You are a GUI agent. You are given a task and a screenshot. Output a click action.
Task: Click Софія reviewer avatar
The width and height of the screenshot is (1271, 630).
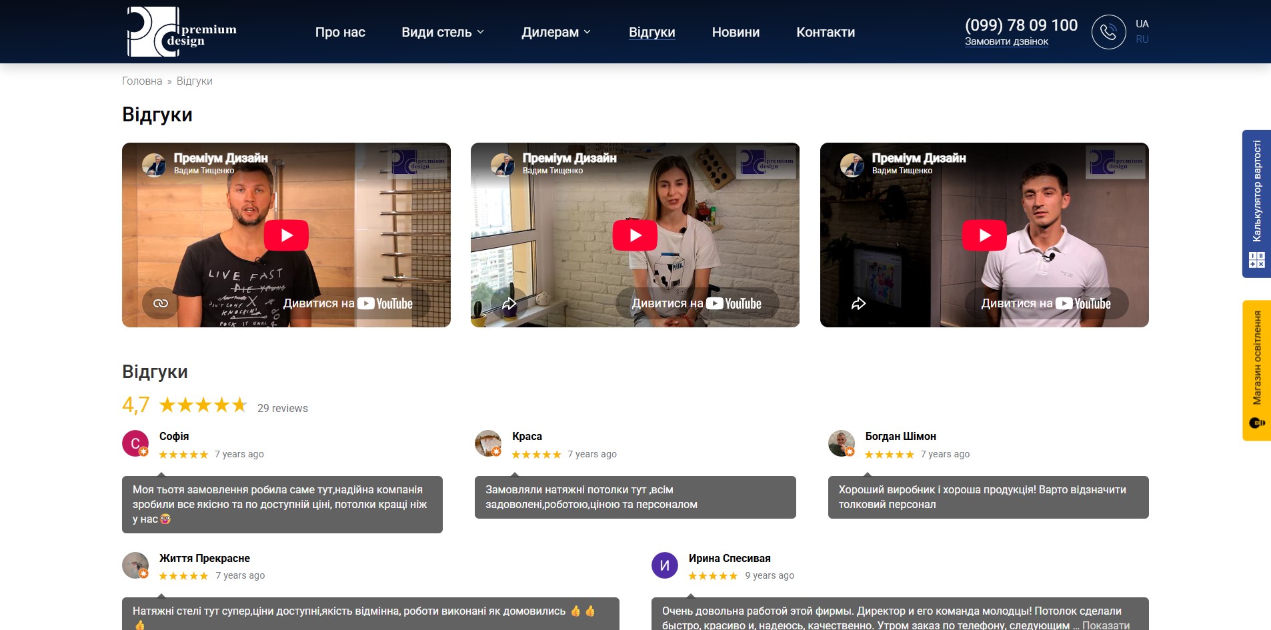pos(135,443)
